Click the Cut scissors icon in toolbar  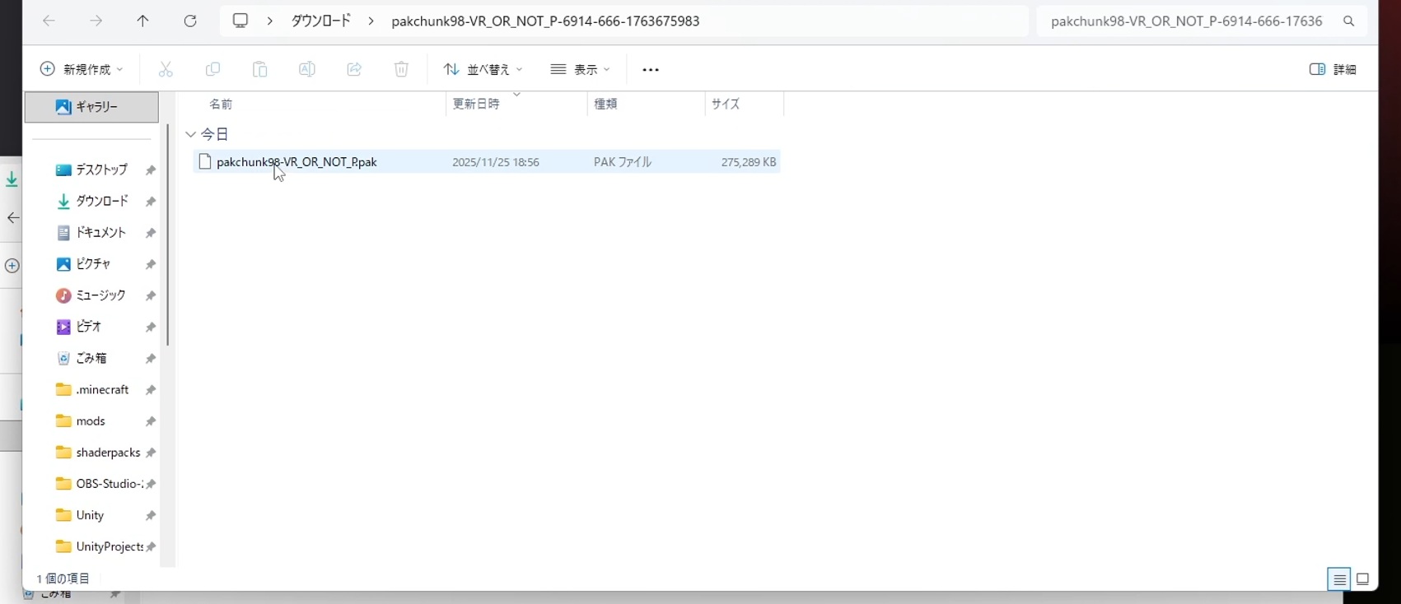point(166,70)
